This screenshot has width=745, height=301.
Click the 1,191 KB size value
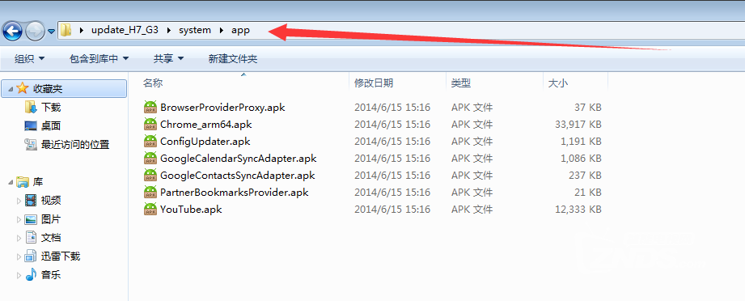pyautogui.click(x=581, y=142)
